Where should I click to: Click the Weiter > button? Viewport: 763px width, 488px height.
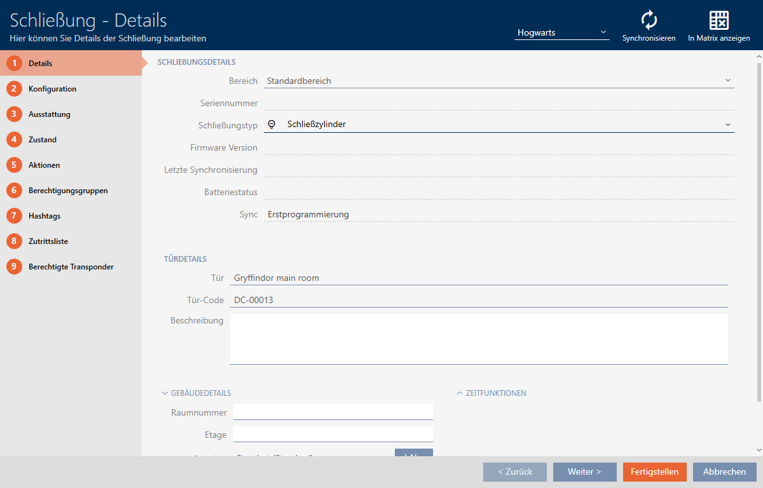point(584,471)
